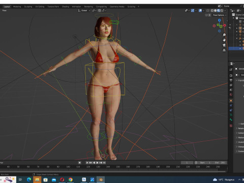Viewport: 244px width, 183px height.
Task: Open the Sculpting workspace tab
Action: pos(28,7)
